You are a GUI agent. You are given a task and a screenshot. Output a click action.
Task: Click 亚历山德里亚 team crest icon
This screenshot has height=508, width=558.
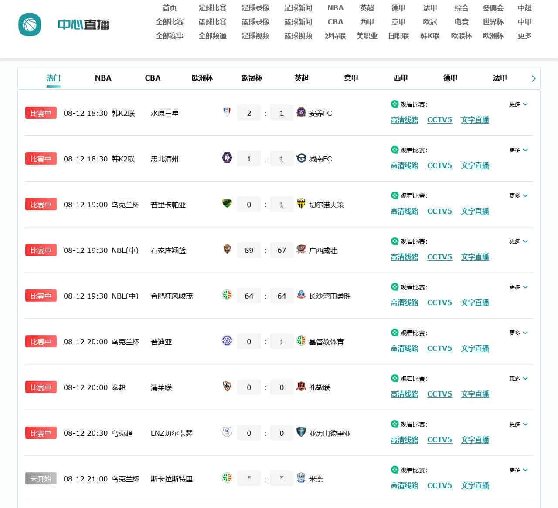301,432
